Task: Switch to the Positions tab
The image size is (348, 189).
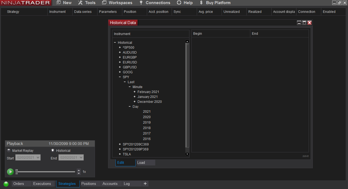Action: (89, 184)
